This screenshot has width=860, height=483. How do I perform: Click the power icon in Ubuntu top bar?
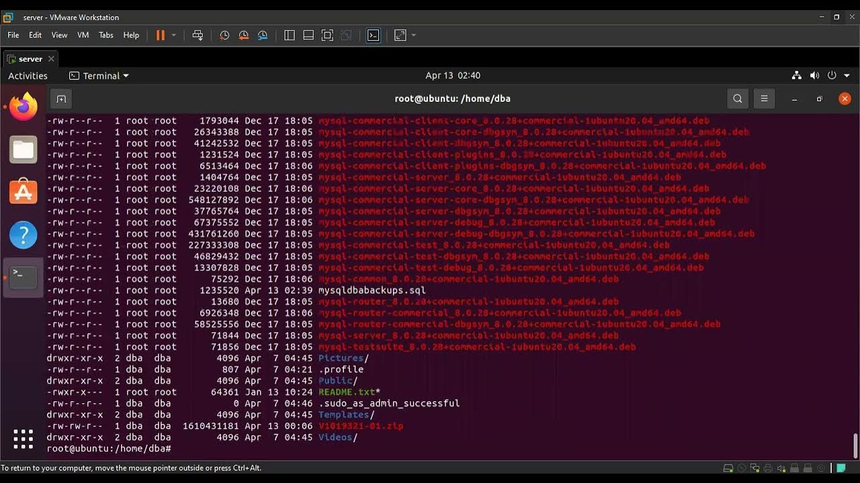832,76
